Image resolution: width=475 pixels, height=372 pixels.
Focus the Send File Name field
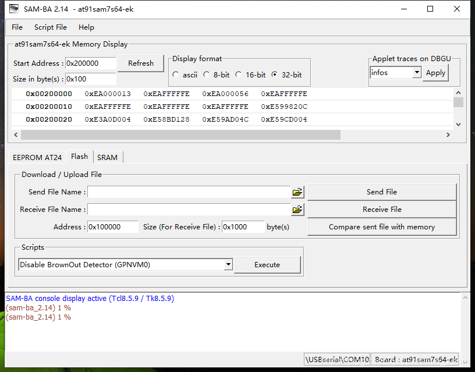pyautogui.click(x=189, y=192)
